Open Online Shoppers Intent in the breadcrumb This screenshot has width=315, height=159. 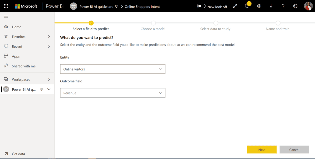click(142, 7)
